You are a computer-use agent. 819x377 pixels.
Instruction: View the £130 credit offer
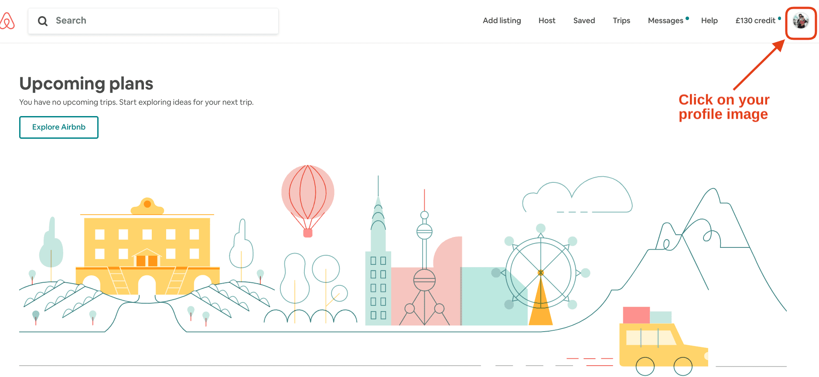click(755, 21)
